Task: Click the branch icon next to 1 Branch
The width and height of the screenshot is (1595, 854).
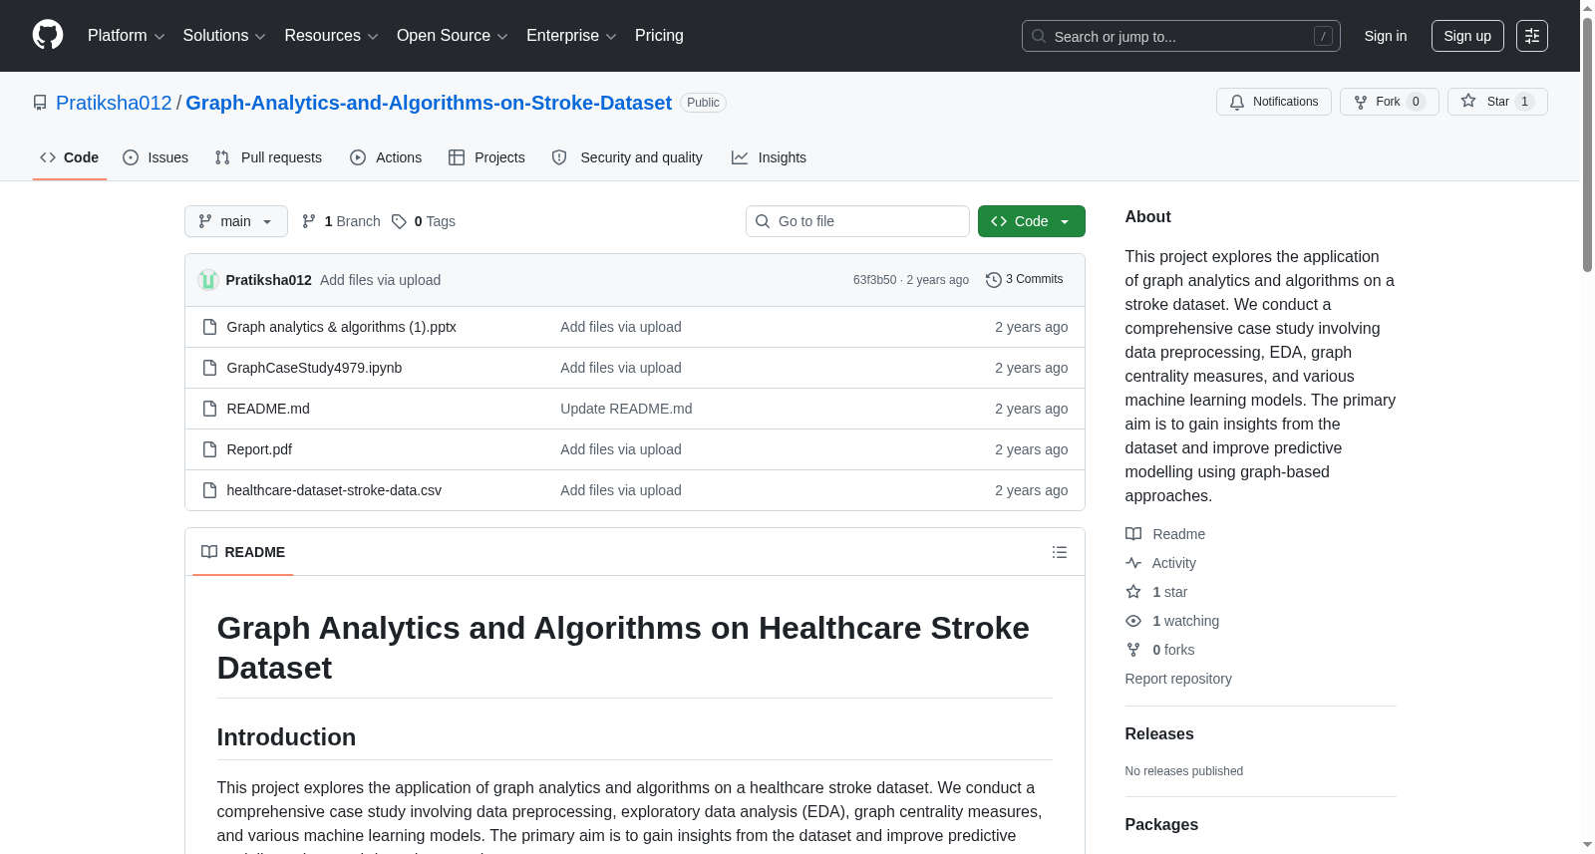Action: point(309,221)
